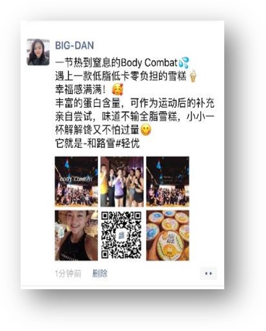
Task: Open the group selfie photo, top middle
Action: (x=122, y=181)
